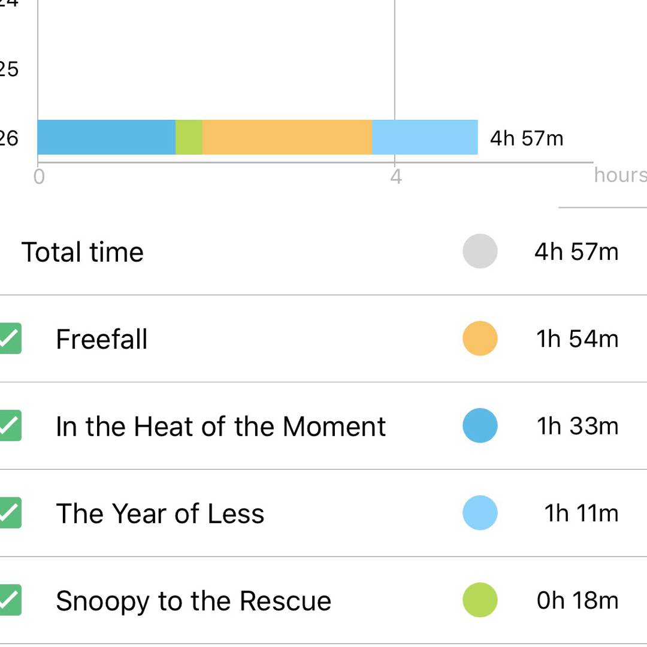The image size is (647, 647).
Task: Uncheck In the Heat of the Moment
Action: tap(9, 426)
